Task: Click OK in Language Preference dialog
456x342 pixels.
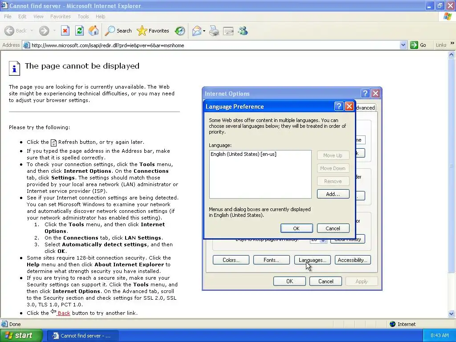Action: click(296, 228)
